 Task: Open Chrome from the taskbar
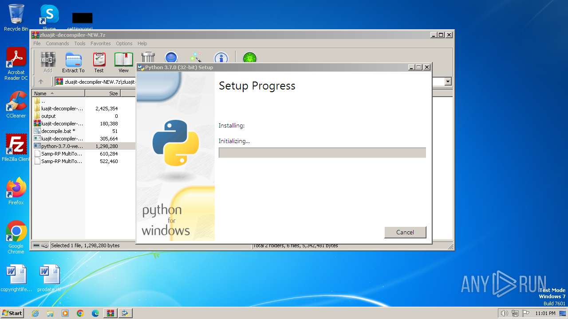pyautogui.click(x=80, y=313)
